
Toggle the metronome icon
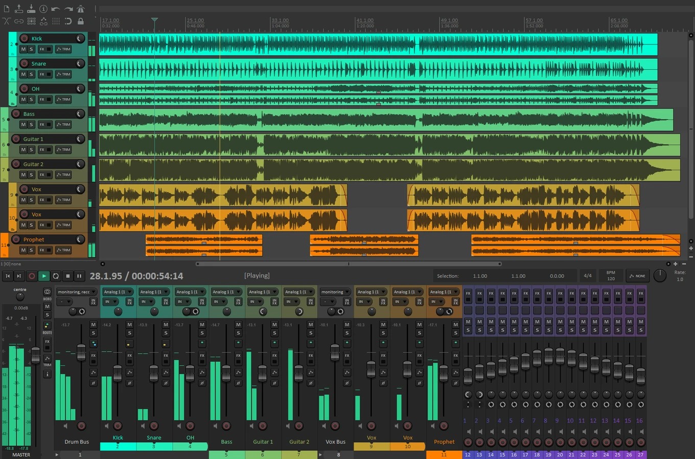point(81,9)
